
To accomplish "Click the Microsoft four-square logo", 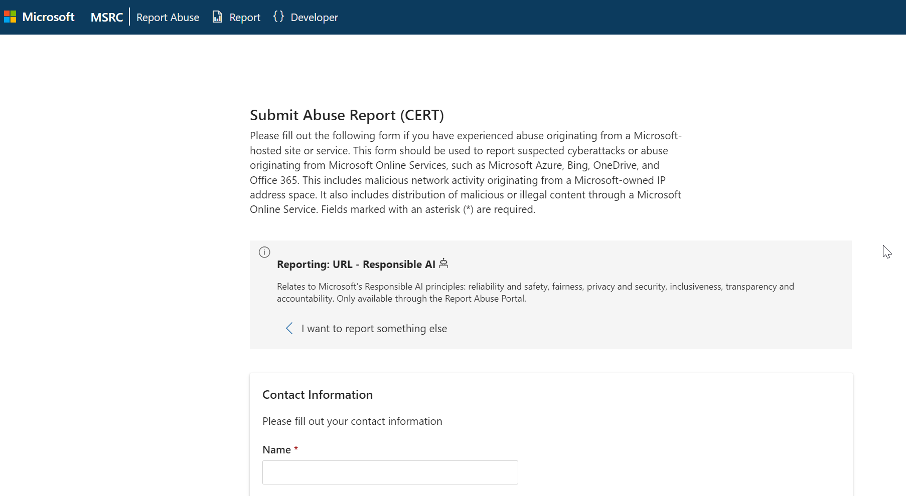I will (10, 17).
